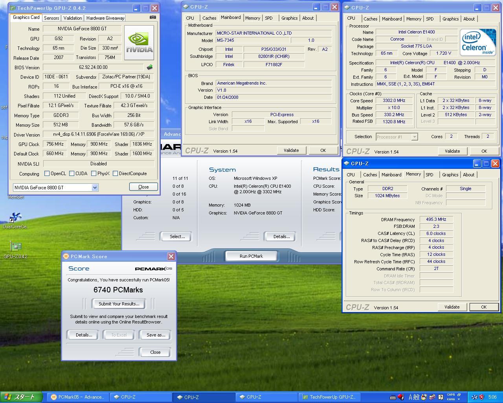
Task: Switch to PCMark05 - Advance... taskbar button
Action: pyautogui.click(x=78, y=397)
